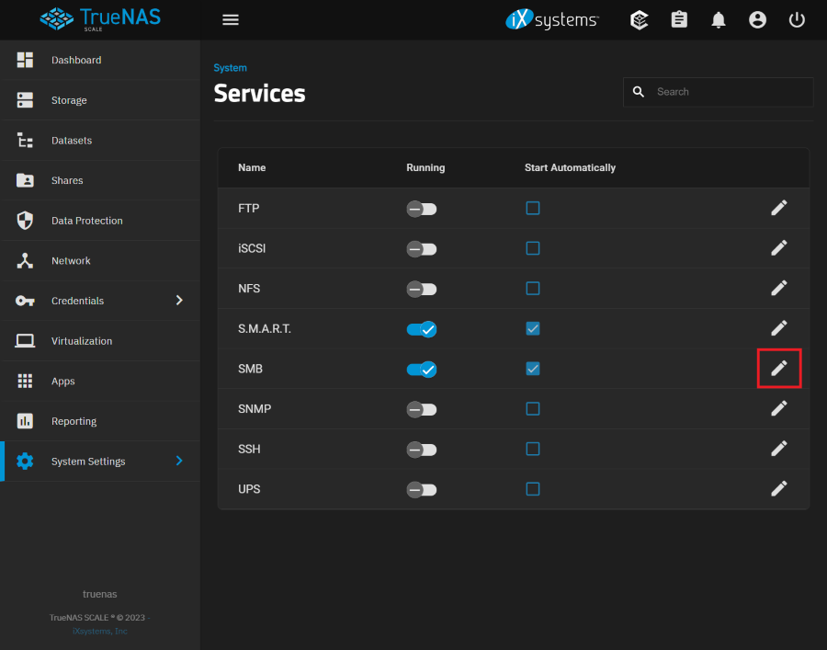Viewport: 827px width, 650px height.
Task: Click the TrueCommand status icon
Action: (640, 19)
